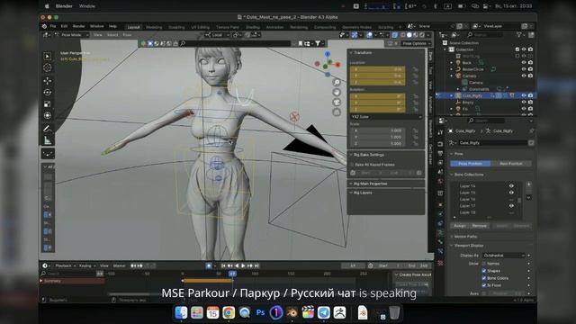The height and width of the screenshot is (324, 576).
Task: Select the Measure ruler tool
Action: [x=48, y=140]
